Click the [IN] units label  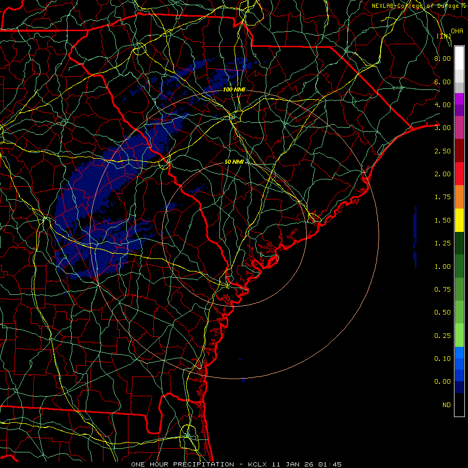pyautogui.click(x=444, y=36)
